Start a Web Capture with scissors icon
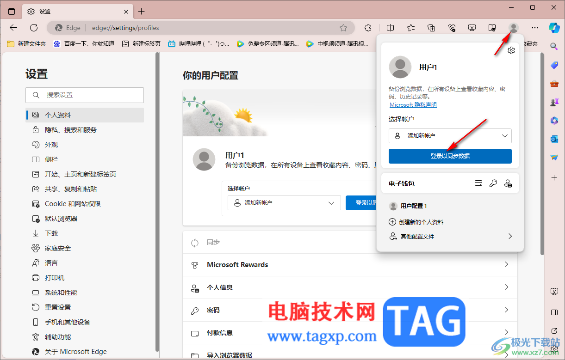The image size is (565, 360). click(x=472, y=28)
